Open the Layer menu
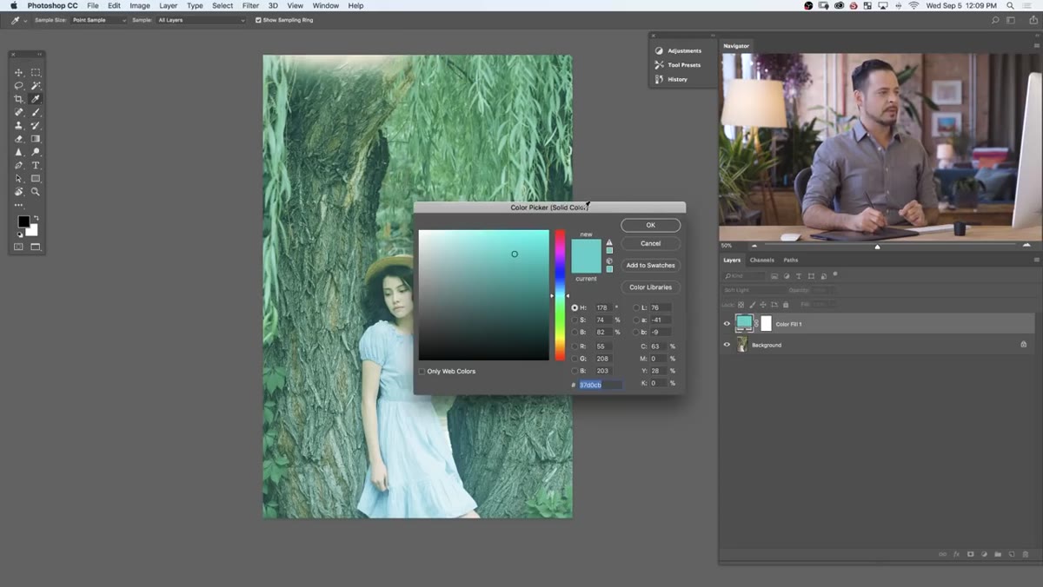The height and width of the screenshot is (587, 1043). [168, 5]
